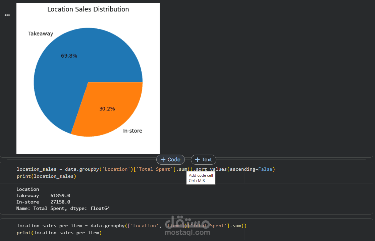
Task: Click the Takeaway 61859.0 output row
Action: (x=43, y=196)
